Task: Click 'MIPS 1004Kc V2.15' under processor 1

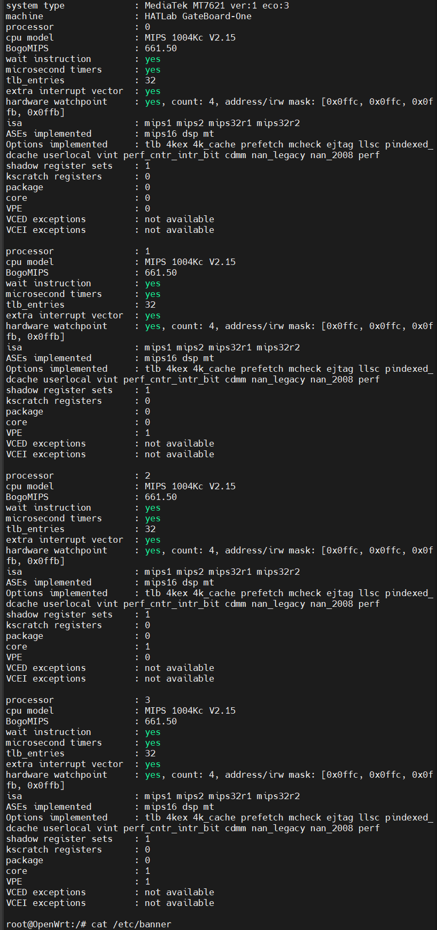Action: [190, 262]
